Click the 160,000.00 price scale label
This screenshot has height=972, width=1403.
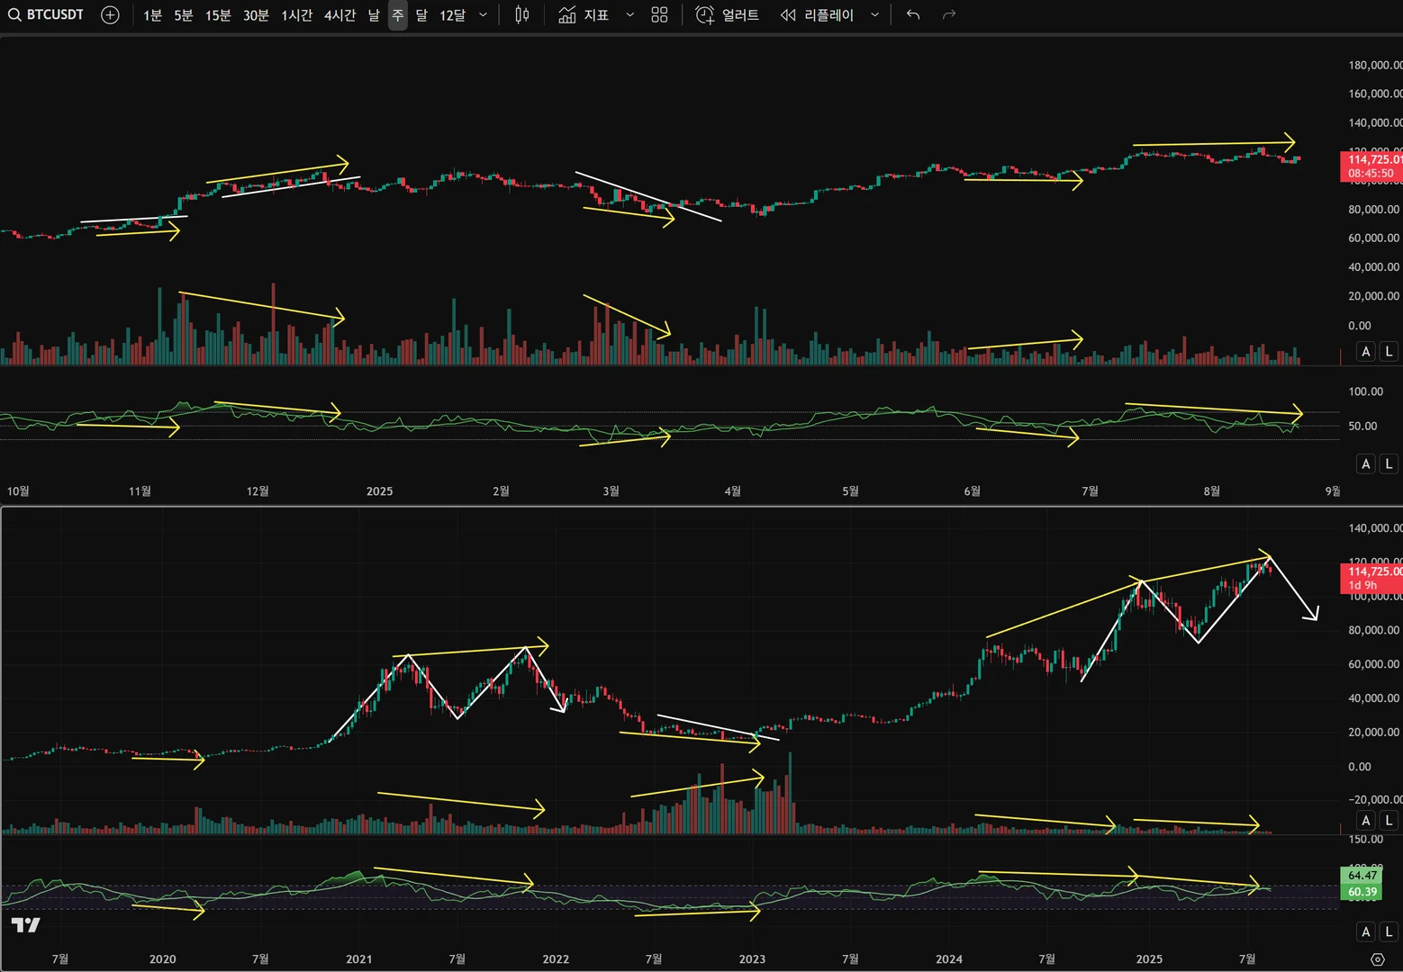point(1375,94)
